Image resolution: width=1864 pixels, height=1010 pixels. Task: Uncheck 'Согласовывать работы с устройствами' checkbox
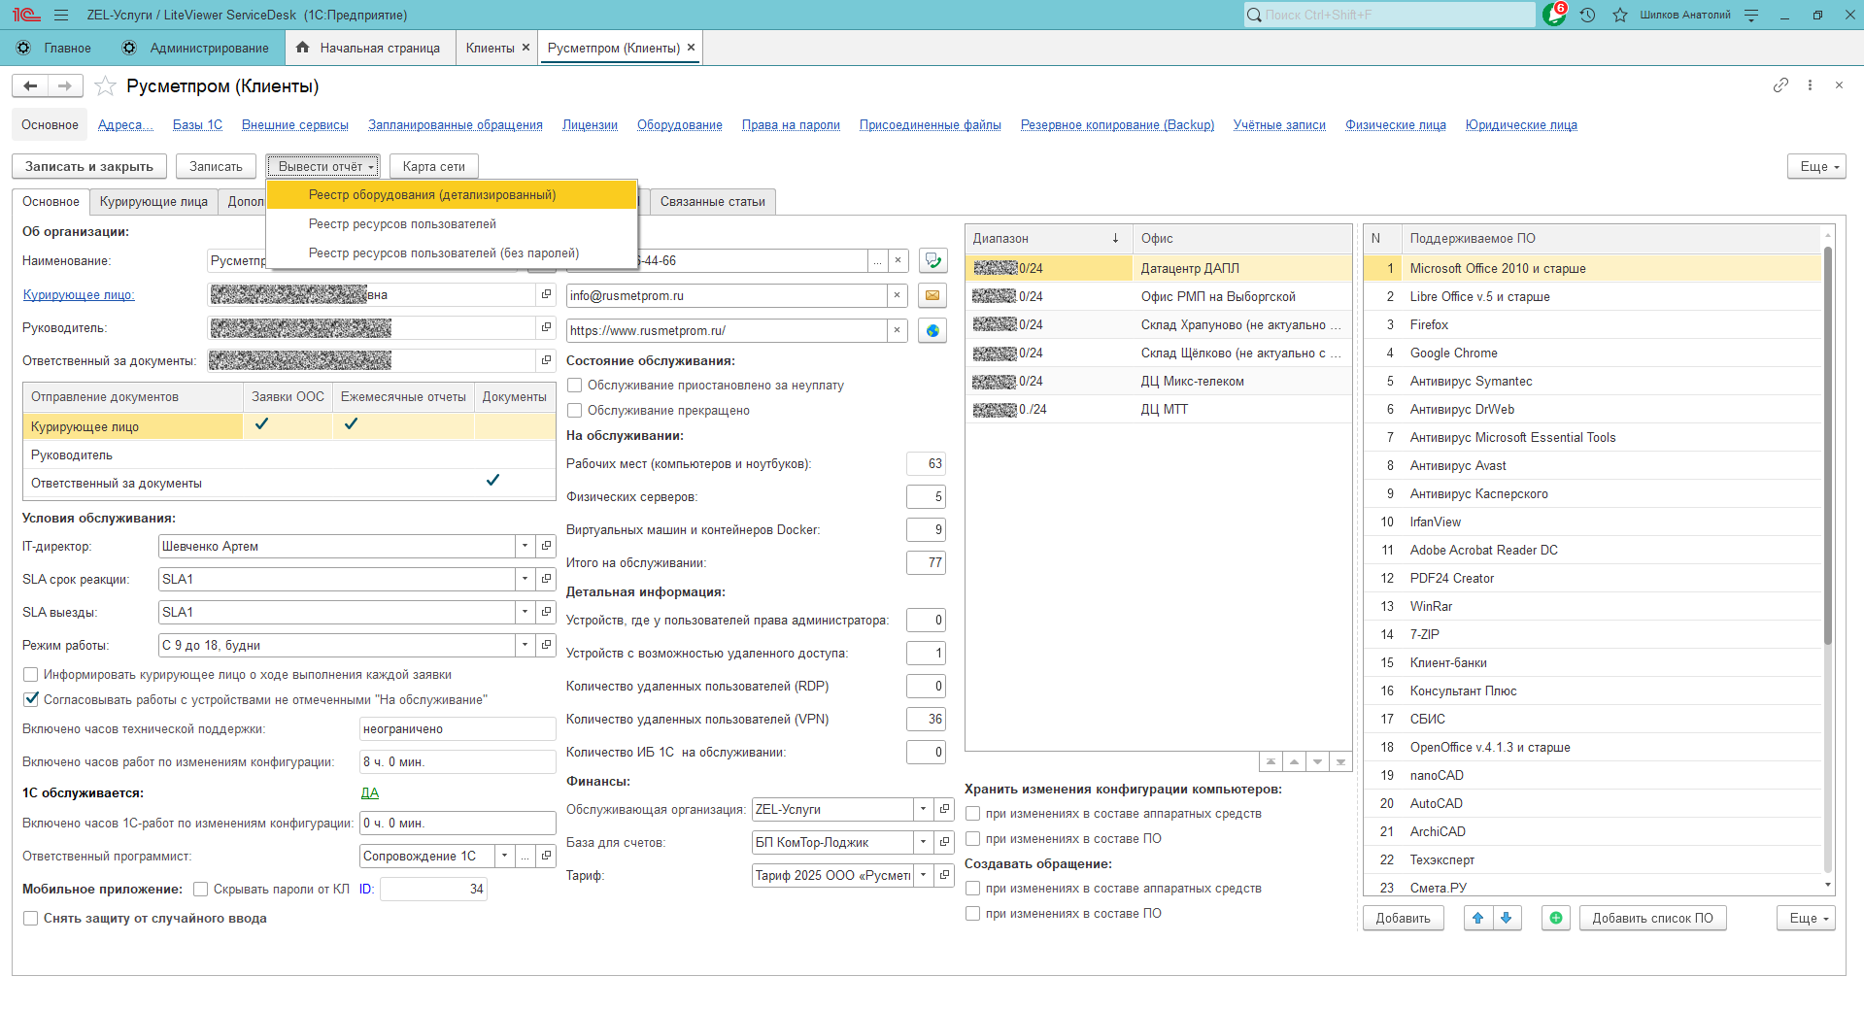[31, 699]
